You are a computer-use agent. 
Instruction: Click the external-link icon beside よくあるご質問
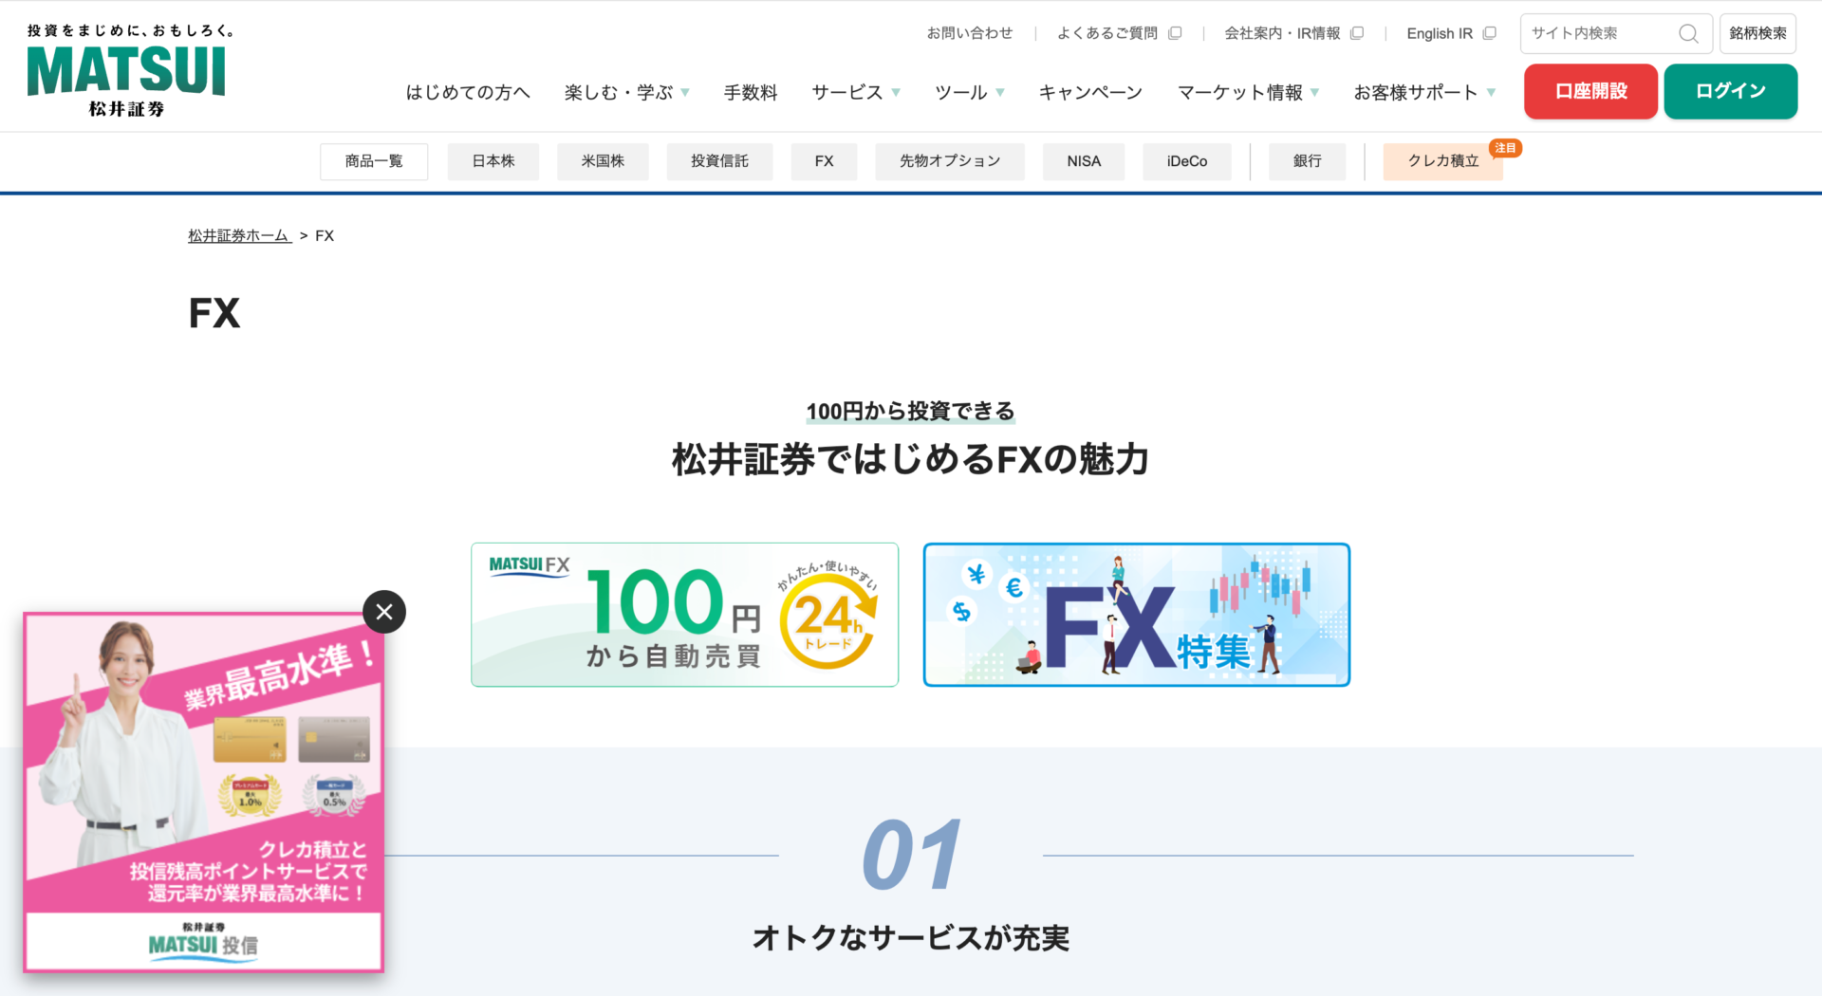[1175, 33]
